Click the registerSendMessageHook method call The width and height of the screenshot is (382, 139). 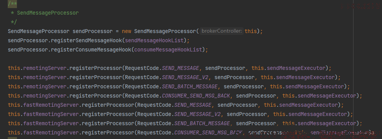point(86,41)
